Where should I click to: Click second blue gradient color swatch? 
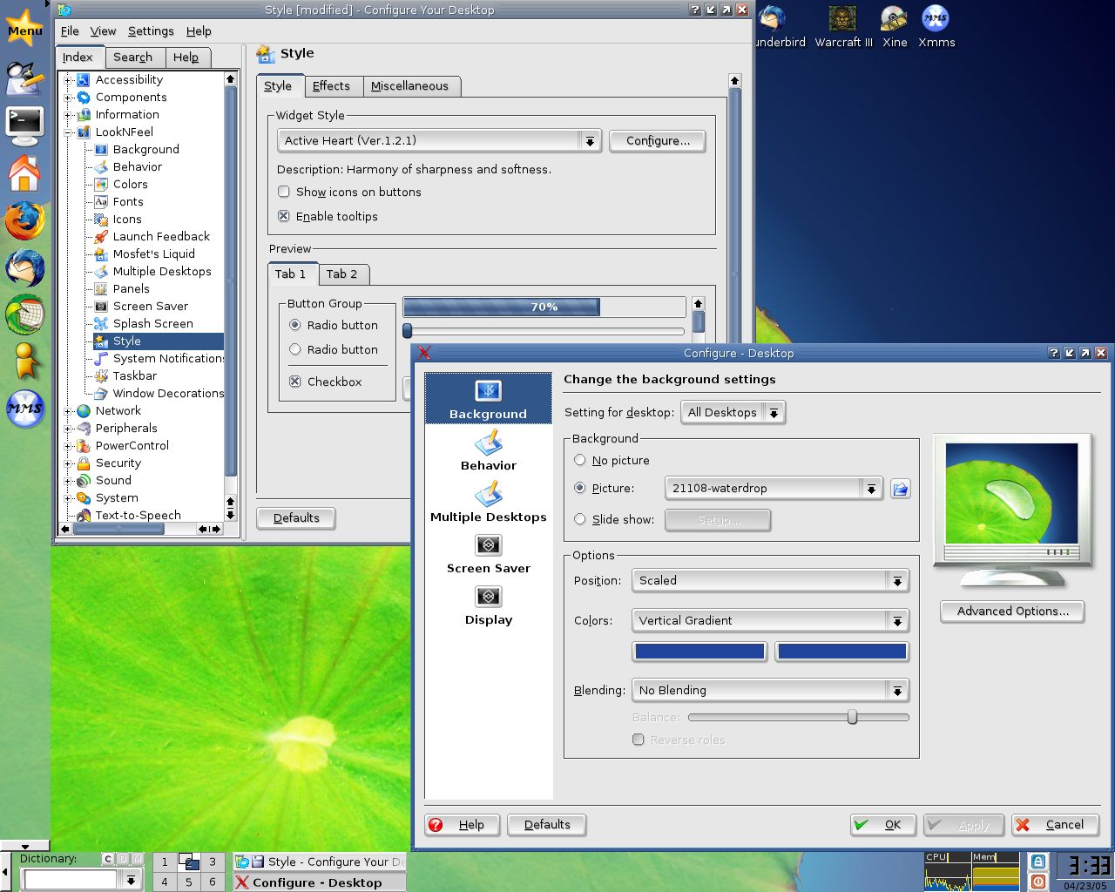click(841, 651)
